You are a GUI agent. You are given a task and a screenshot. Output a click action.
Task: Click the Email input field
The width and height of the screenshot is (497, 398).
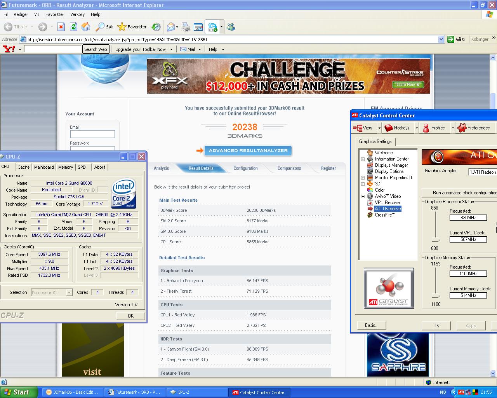(92, 134)
